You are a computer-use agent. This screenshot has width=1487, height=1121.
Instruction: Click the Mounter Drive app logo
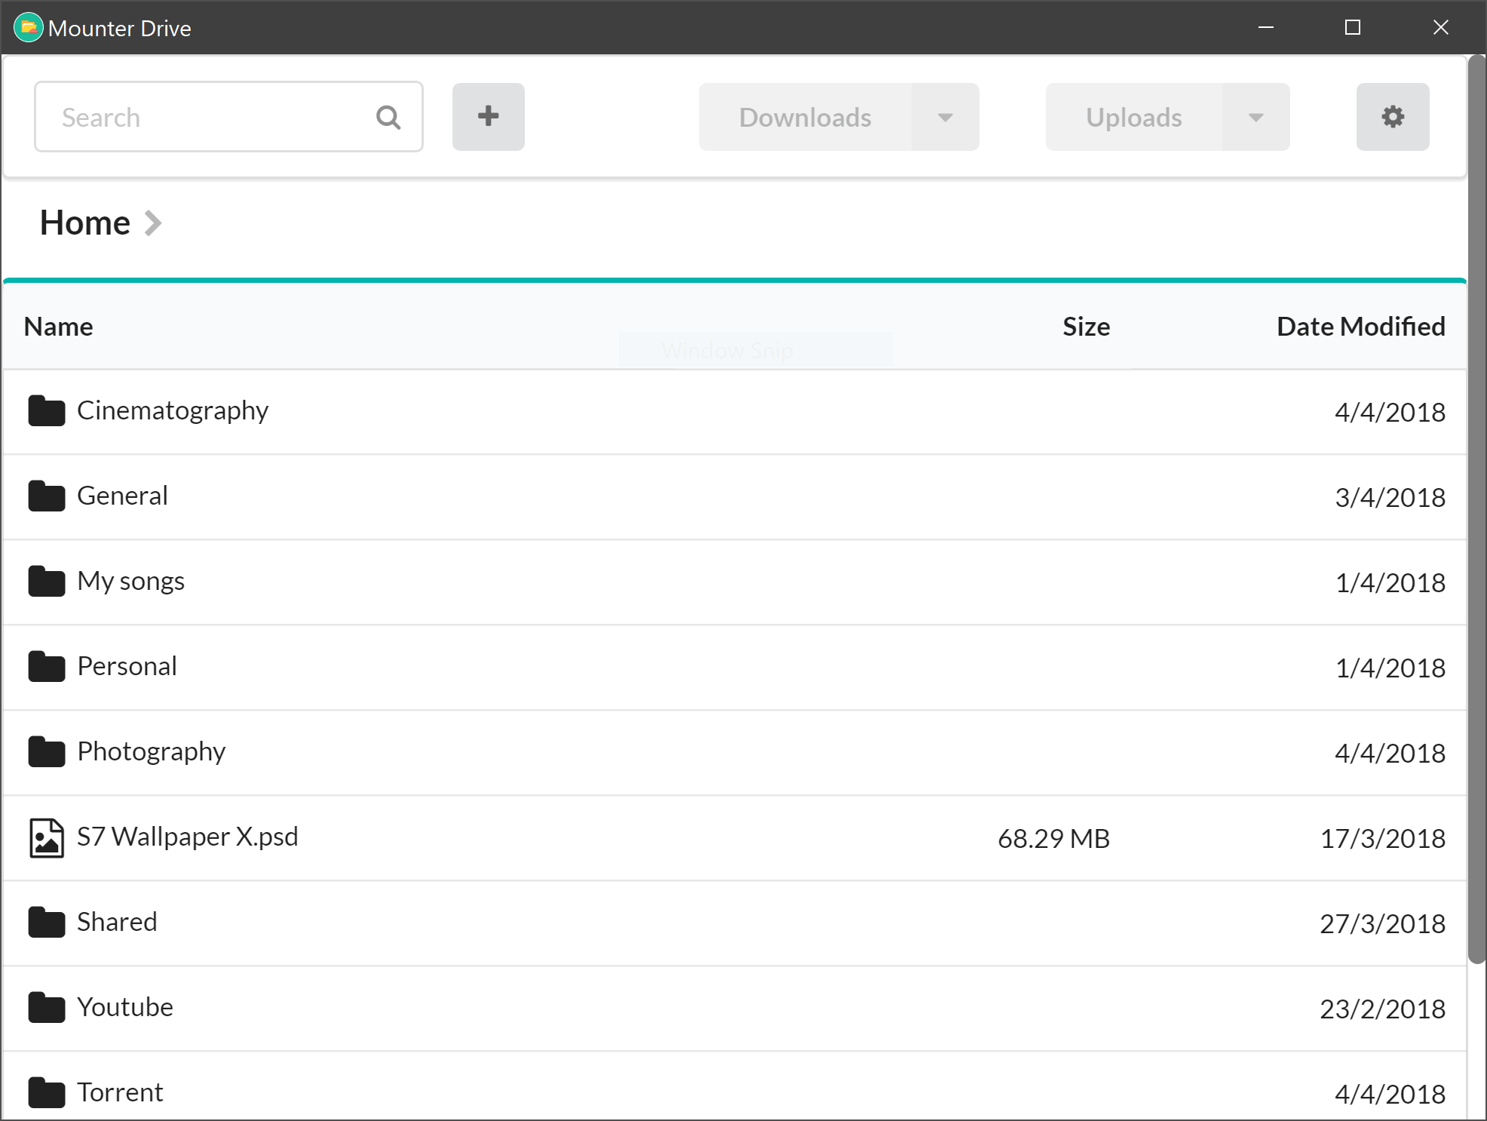point(29,28)
